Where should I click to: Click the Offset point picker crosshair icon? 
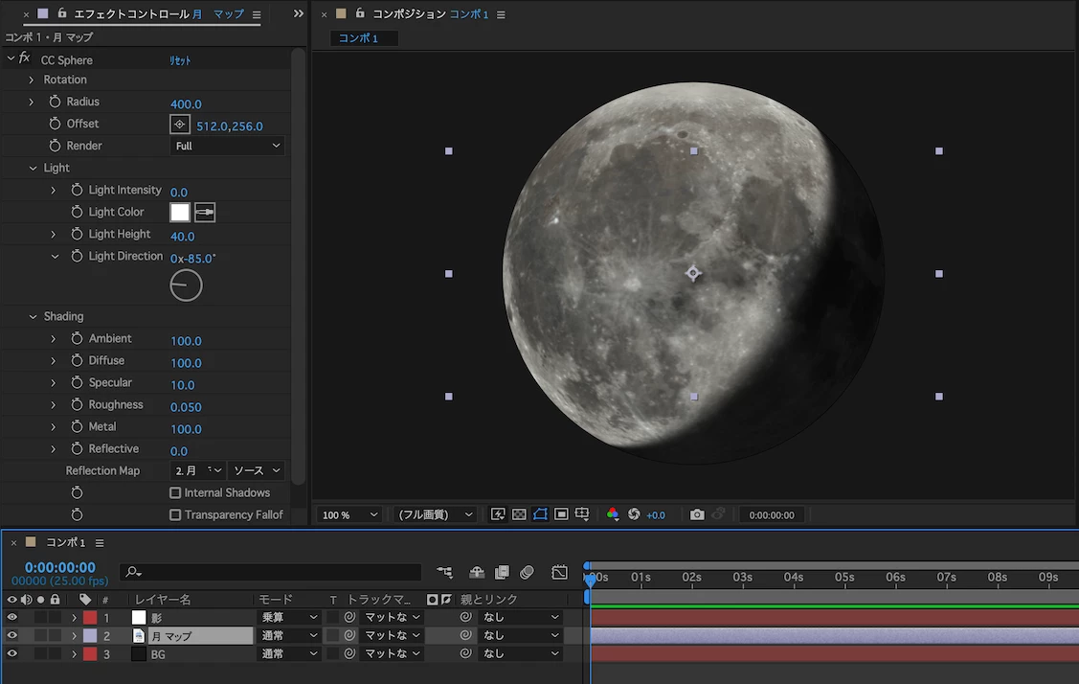[180, 125]
